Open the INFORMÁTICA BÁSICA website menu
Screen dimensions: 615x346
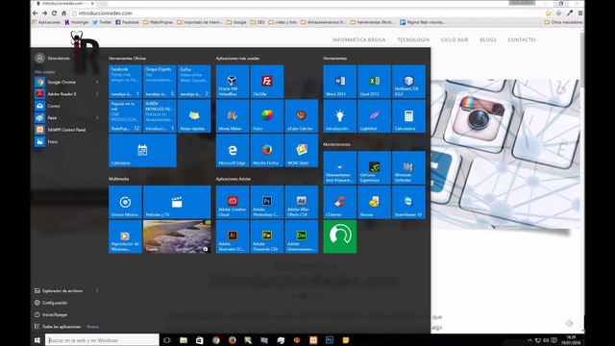coord(358,39)
